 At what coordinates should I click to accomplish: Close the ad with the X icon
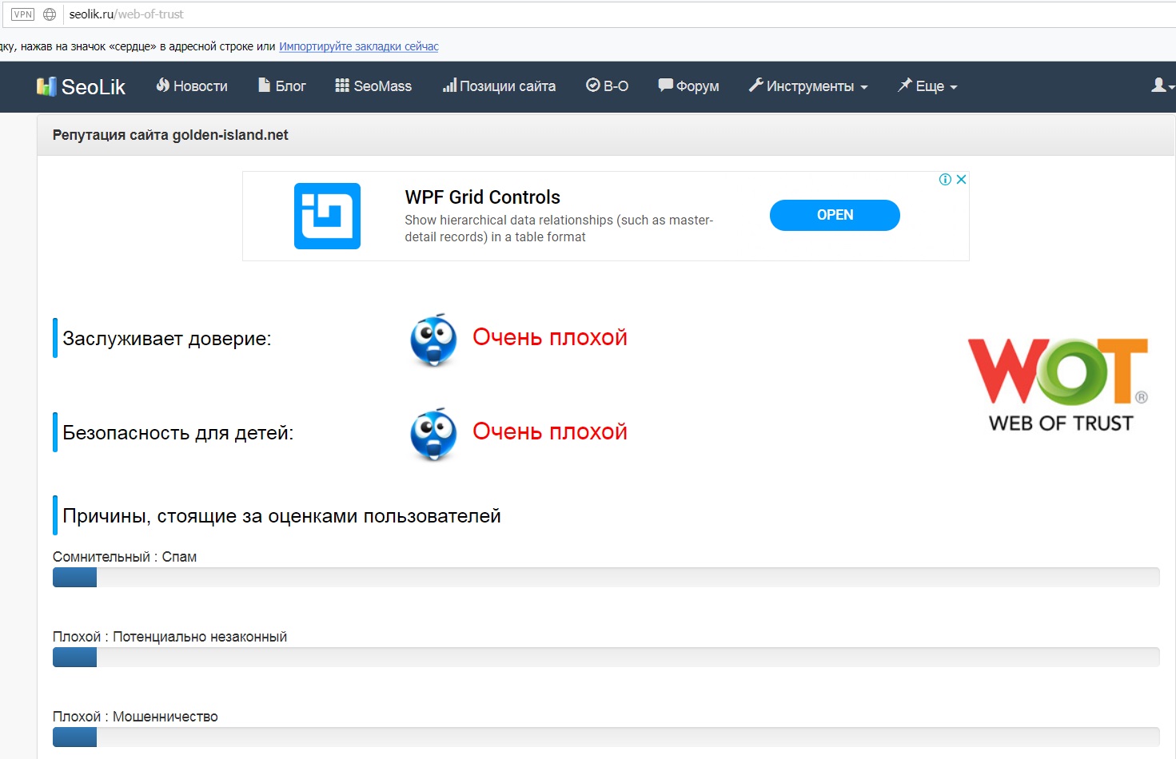(x=962, y=180)
